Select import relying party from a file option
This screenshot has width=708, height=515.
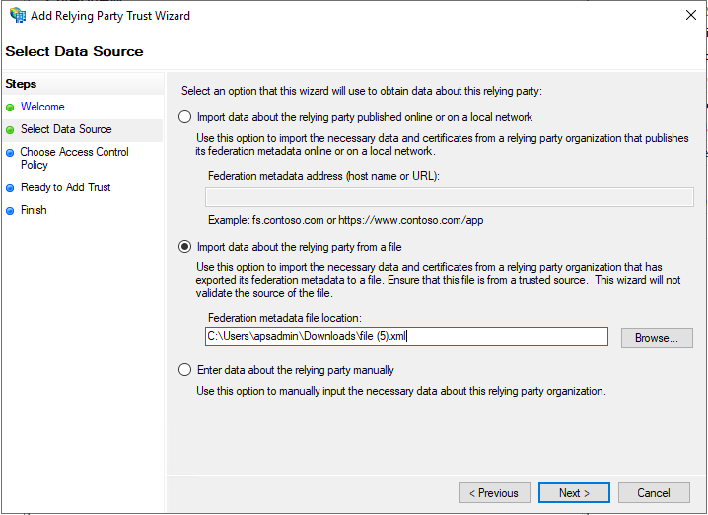pos(184,247)
